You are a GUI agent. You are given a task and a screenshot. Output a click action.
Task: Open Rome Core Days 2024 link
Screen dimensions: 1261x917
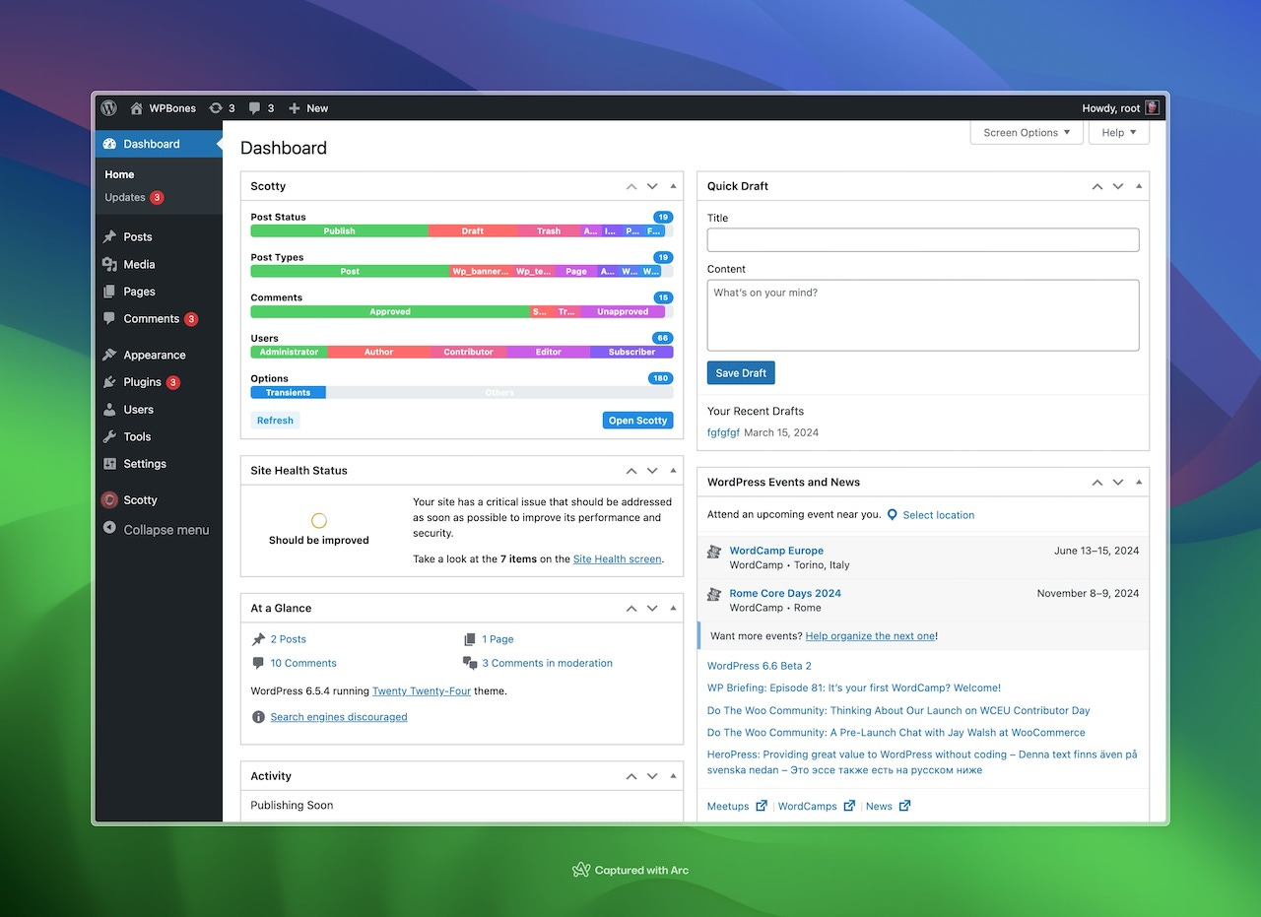(785, 594)
